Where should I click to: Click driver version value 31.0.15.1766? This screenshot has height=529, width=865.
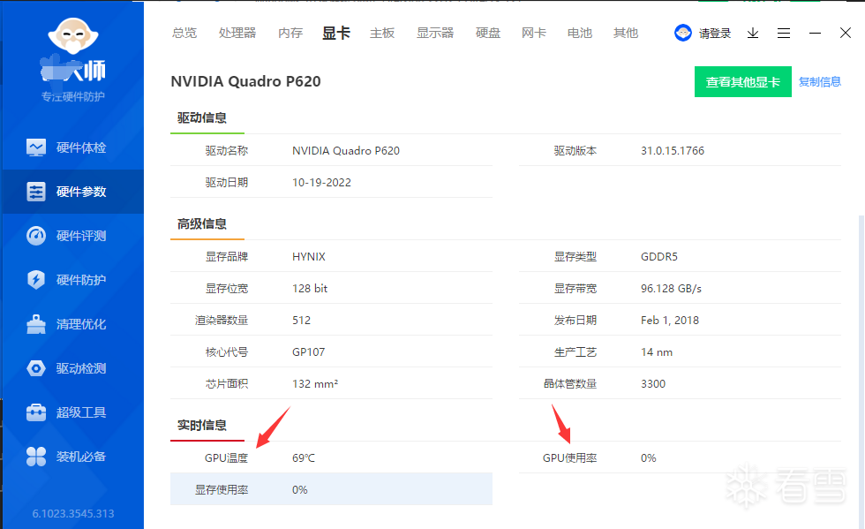(x=673, y=151)
